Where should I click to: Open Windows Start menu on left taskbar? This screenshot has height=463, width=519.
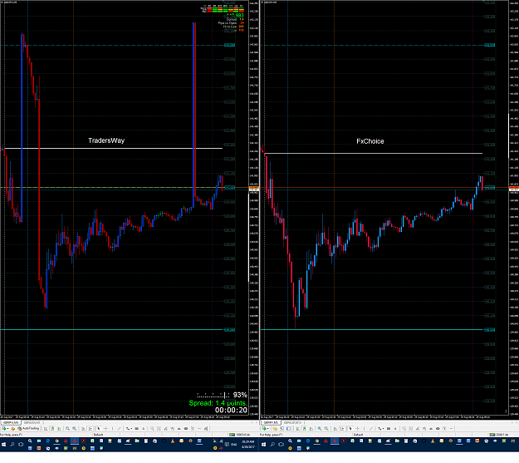click(x=3, y=444)
